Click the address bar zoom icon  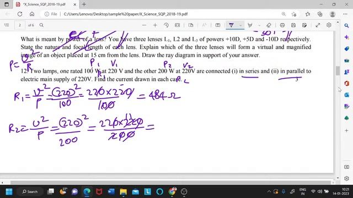click(284, 14)
